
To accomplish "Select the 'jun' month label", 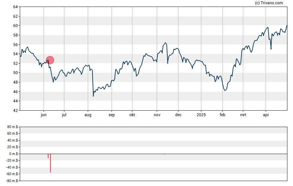I will [x=44, y=115].
